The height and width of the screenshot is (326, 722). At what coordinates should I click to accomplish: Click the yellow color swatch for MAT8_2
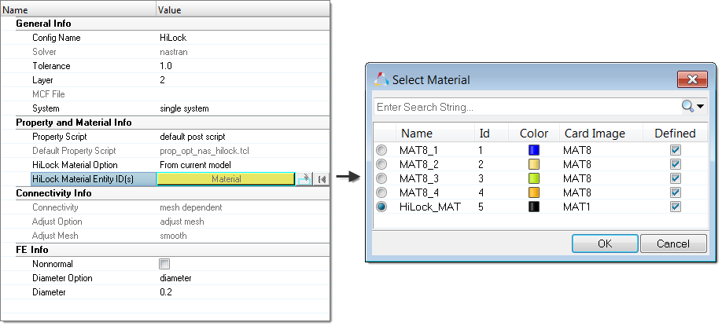coord(535,164)
